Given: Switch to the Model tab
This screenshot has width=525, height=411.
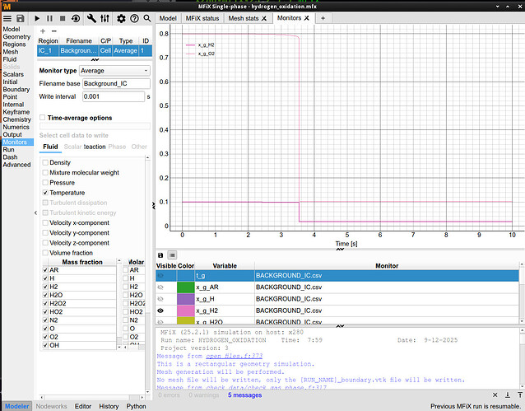Looking at the screenshot, I should pos(168,18).
